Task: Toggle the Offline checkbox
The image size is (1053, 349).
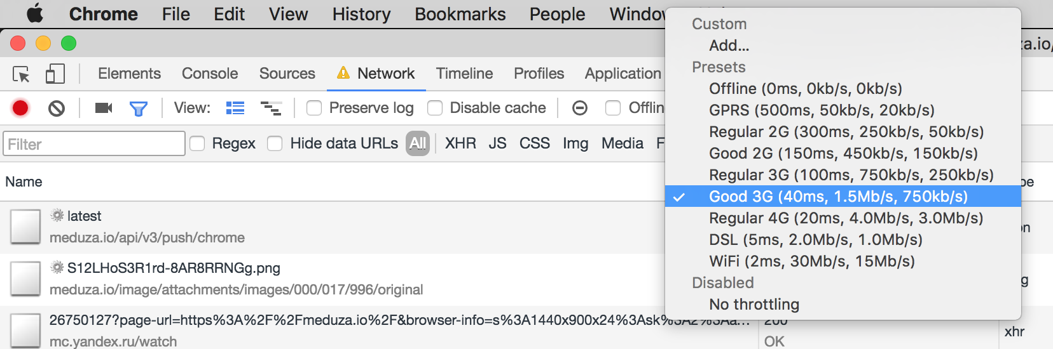Action: [x=613, y=109]
